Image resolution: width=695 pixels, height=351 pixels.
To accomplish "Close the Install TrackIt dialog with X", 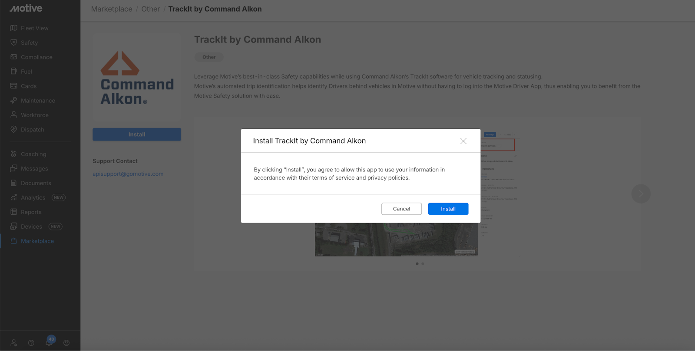I will point(463,141).
